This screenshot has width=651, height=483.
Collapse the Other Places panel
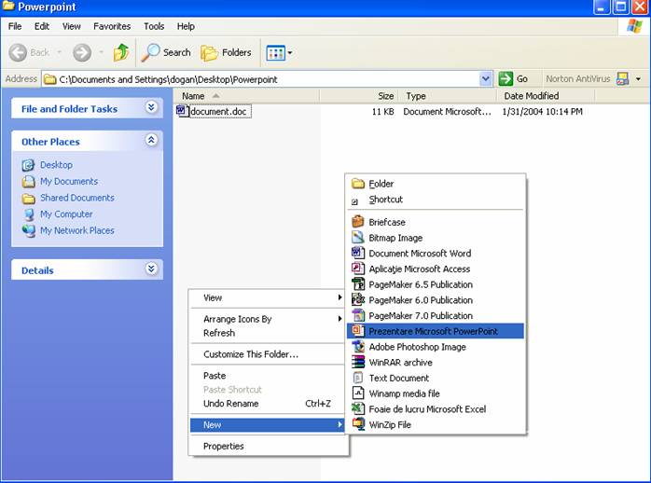151,140
